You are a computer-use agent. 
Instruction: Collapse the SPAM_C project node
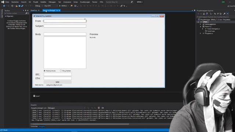point(198,22)
